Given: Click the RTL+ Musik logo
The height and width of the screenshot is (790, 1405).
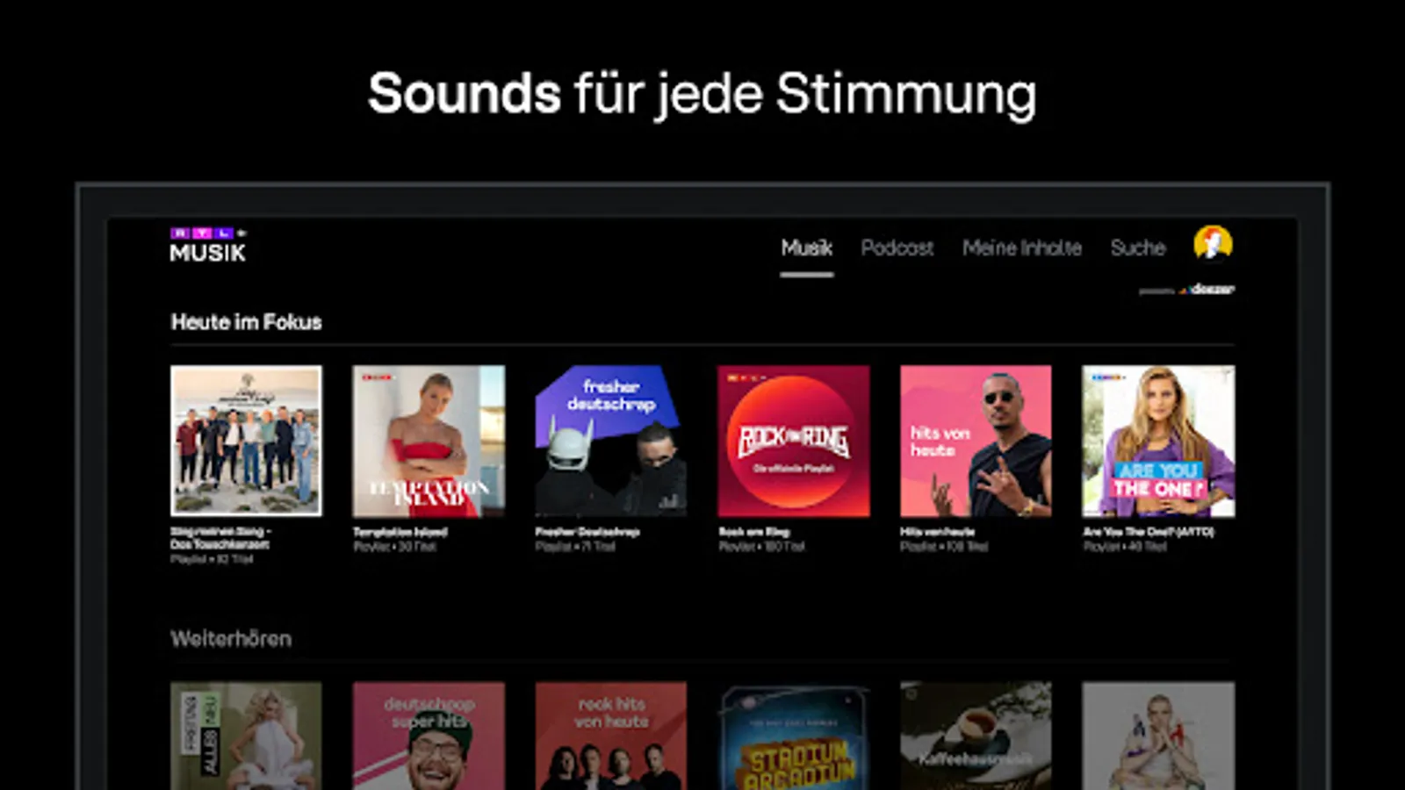Looking at the screenshot, I should (208, 245).
